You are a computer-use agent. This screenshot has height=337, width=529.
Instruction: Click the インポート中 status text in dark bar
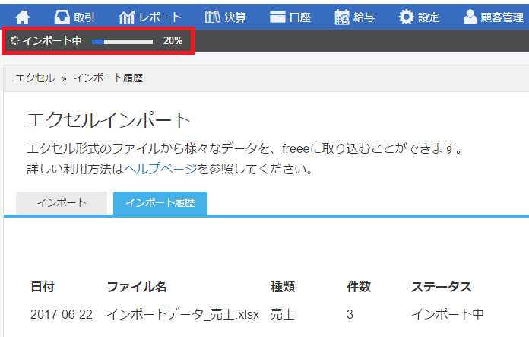[52, 40]
